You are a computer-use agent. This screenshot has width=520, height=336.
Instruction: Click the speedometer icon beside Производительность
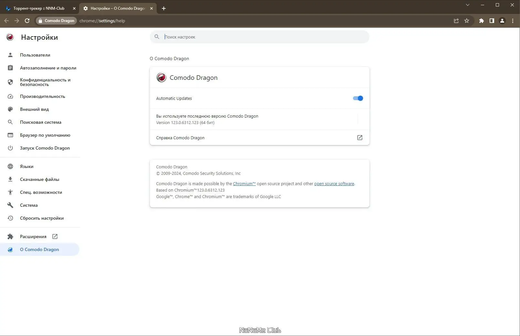pos(10,96)
